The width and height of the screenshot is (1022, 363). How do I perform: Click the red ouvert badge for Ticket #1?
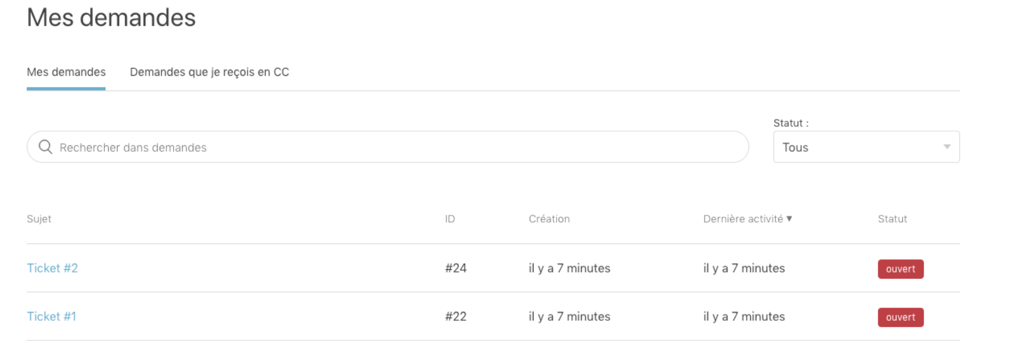900,317
